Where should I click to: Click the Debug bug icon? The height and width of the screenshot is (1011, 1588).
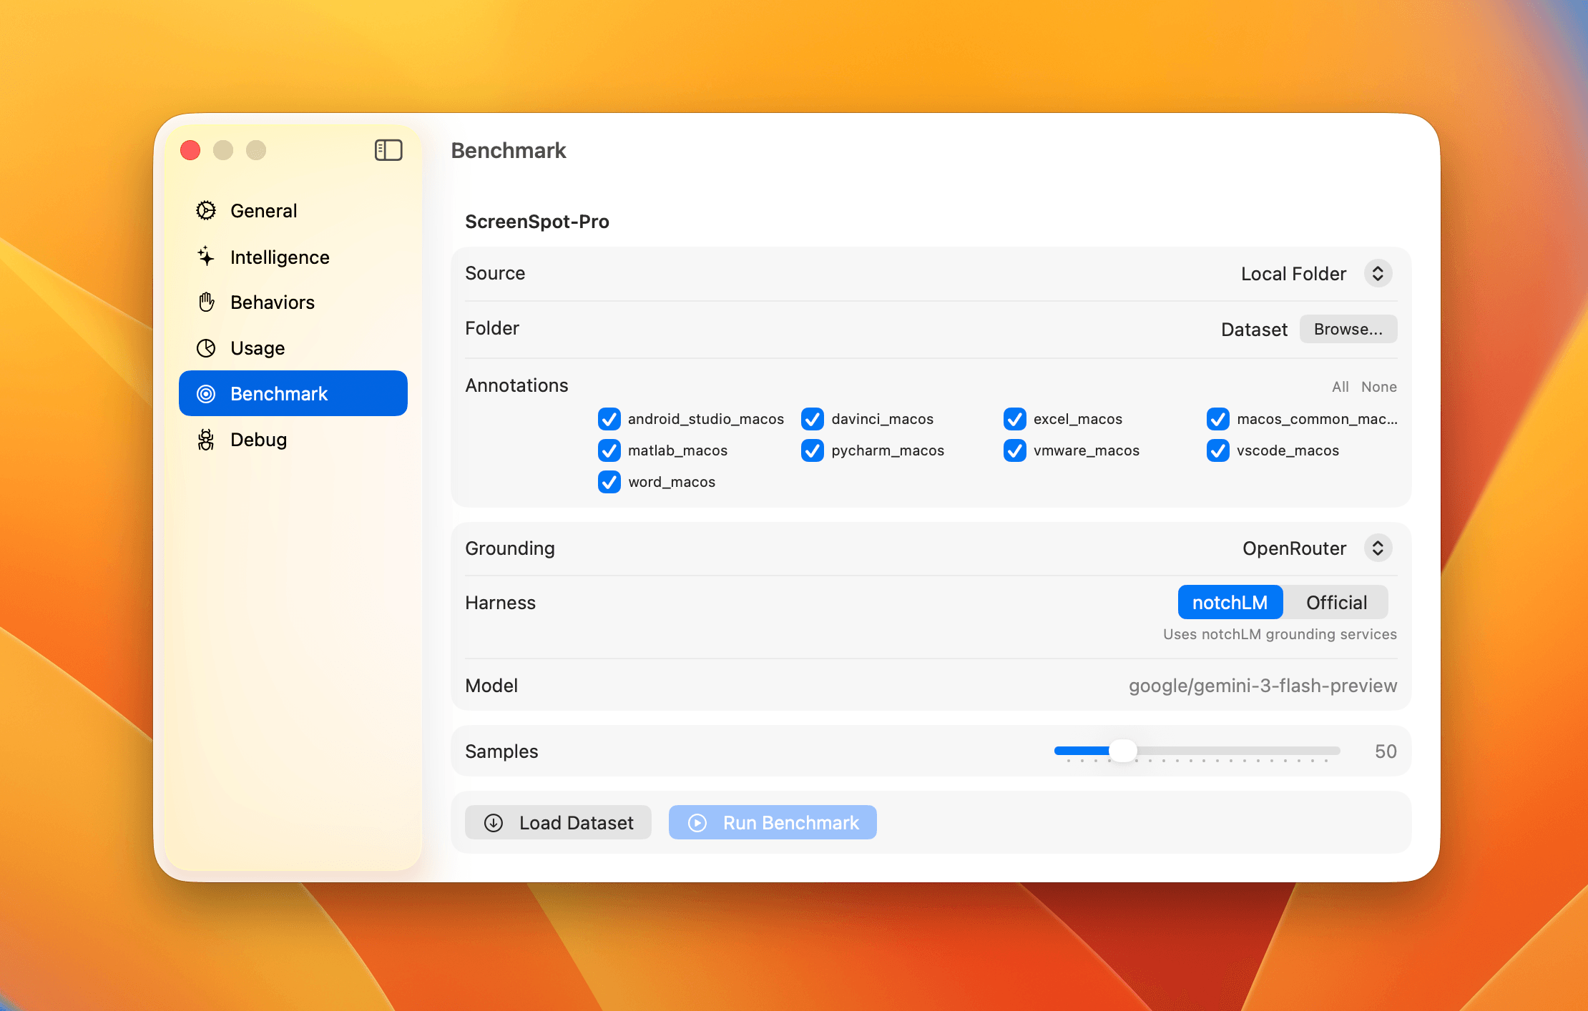(x=206, y=440)
